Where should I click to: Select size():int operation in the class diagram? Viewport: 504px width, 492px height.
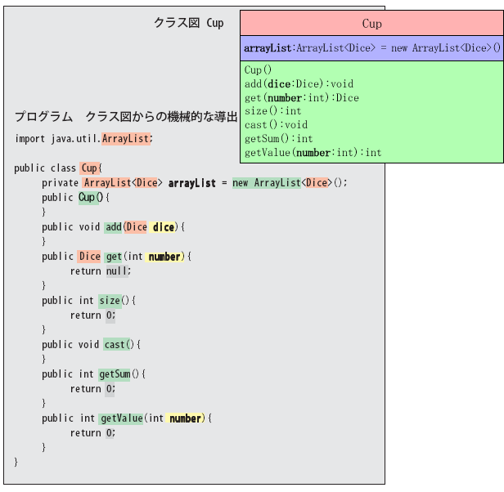pos(272,111)
